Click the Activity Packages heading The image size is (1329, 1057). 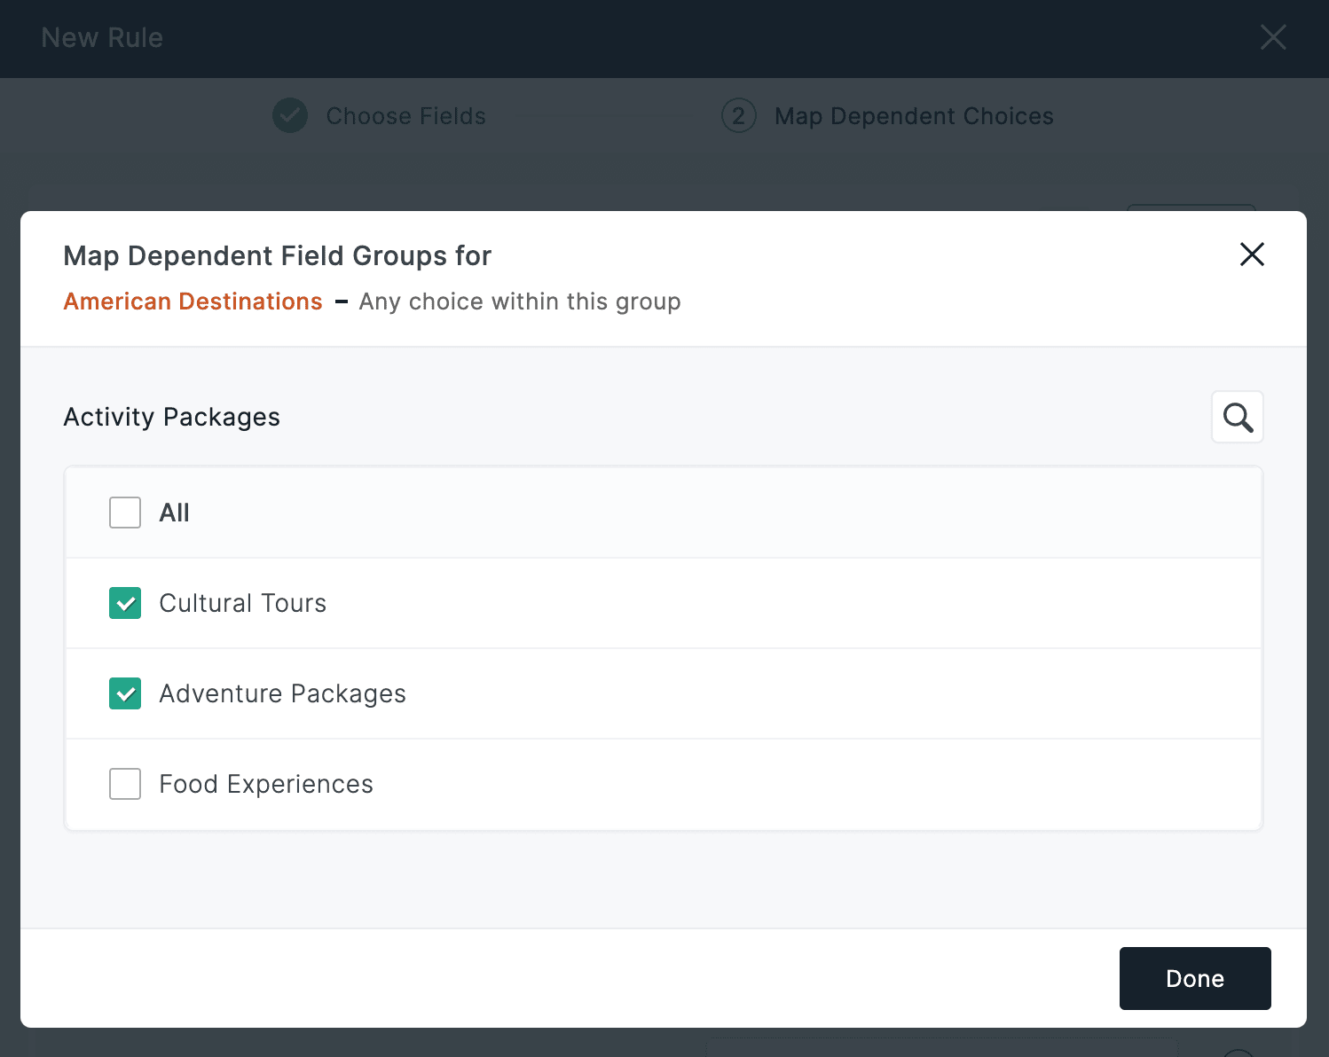171,417
